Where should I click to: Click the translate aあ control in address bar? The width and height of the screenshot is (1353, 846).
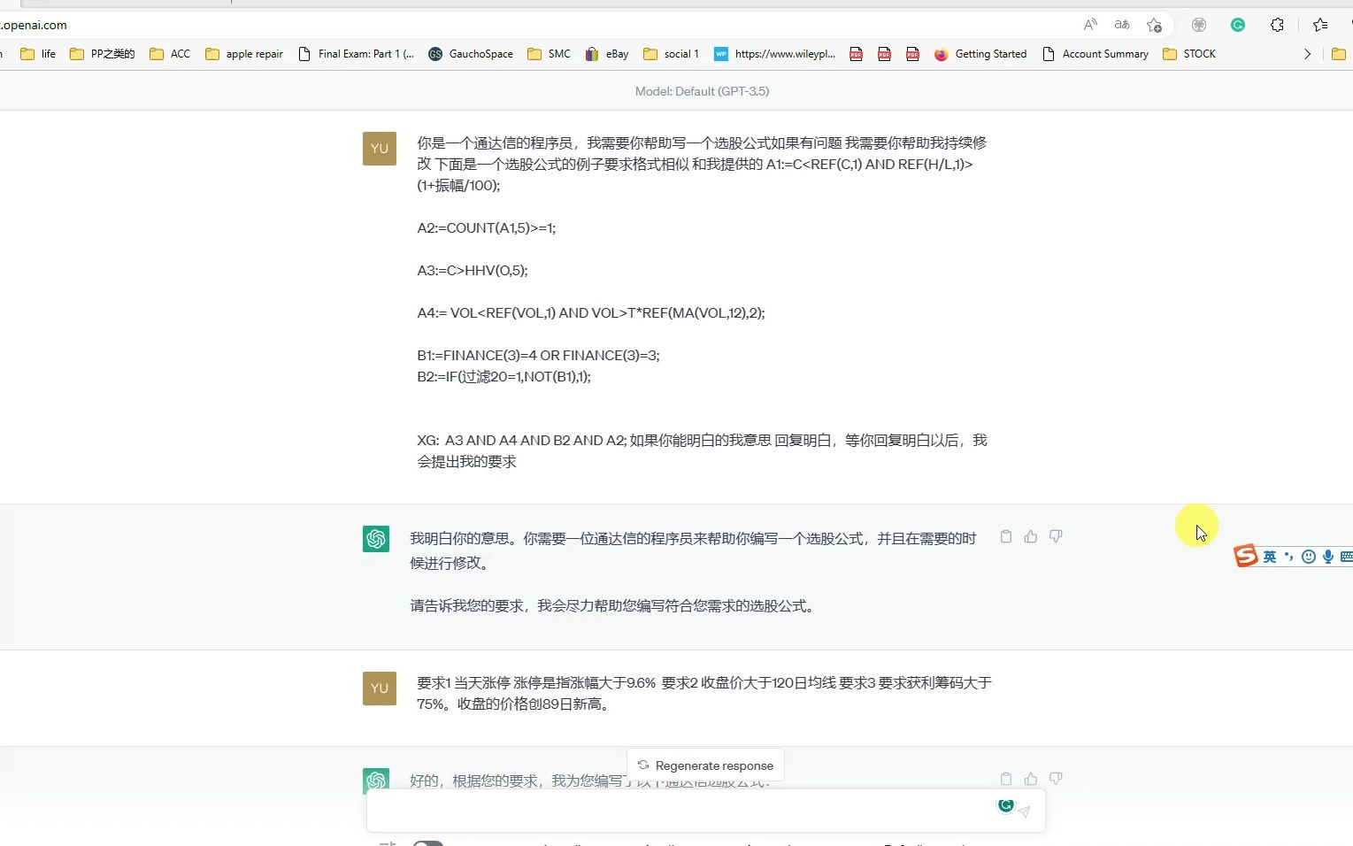[x=1120, y=25]
